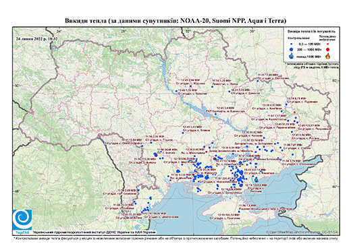This screenshot has width=351, height=248.
Task: Click the small red dot in legend
Action: pyautogui.click(x=327, y=44)
